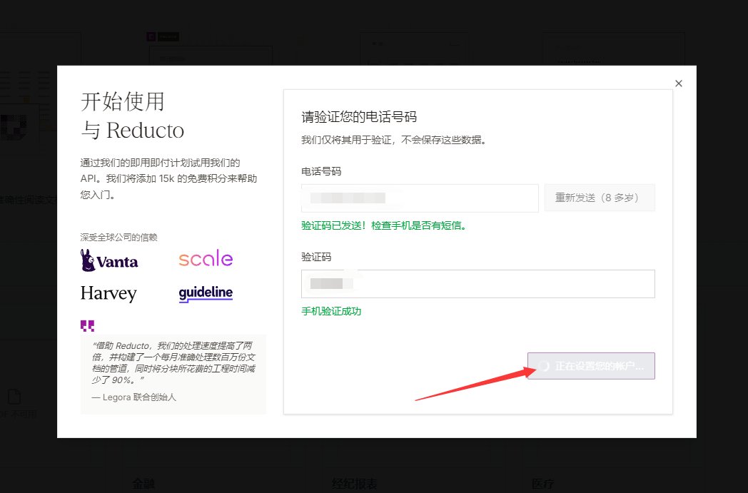Screen dimensions: 748x493
Task: Close the Reducto sign-up dialog
Action: click(678, 83)
